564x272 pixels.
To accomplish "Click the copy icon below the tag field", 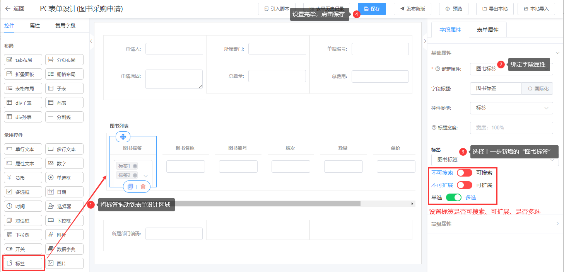I will pyautogui.click(x=130, y=187).
